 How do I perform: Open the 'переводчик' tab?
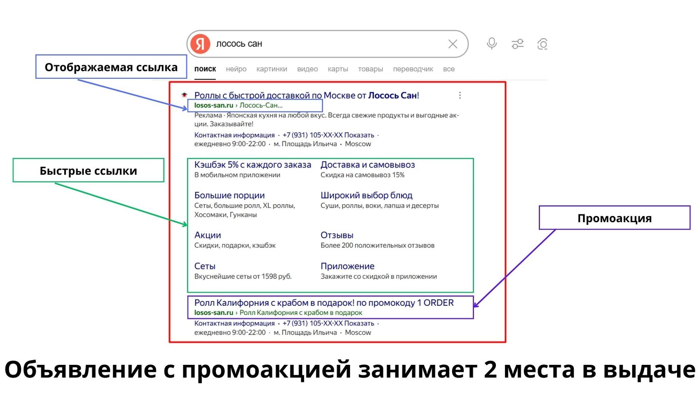(413, 69)
